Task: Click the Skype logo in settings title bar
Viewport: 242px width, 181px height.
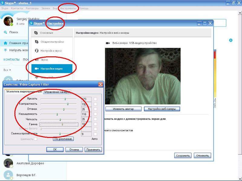Action: [x=31, y=23]
